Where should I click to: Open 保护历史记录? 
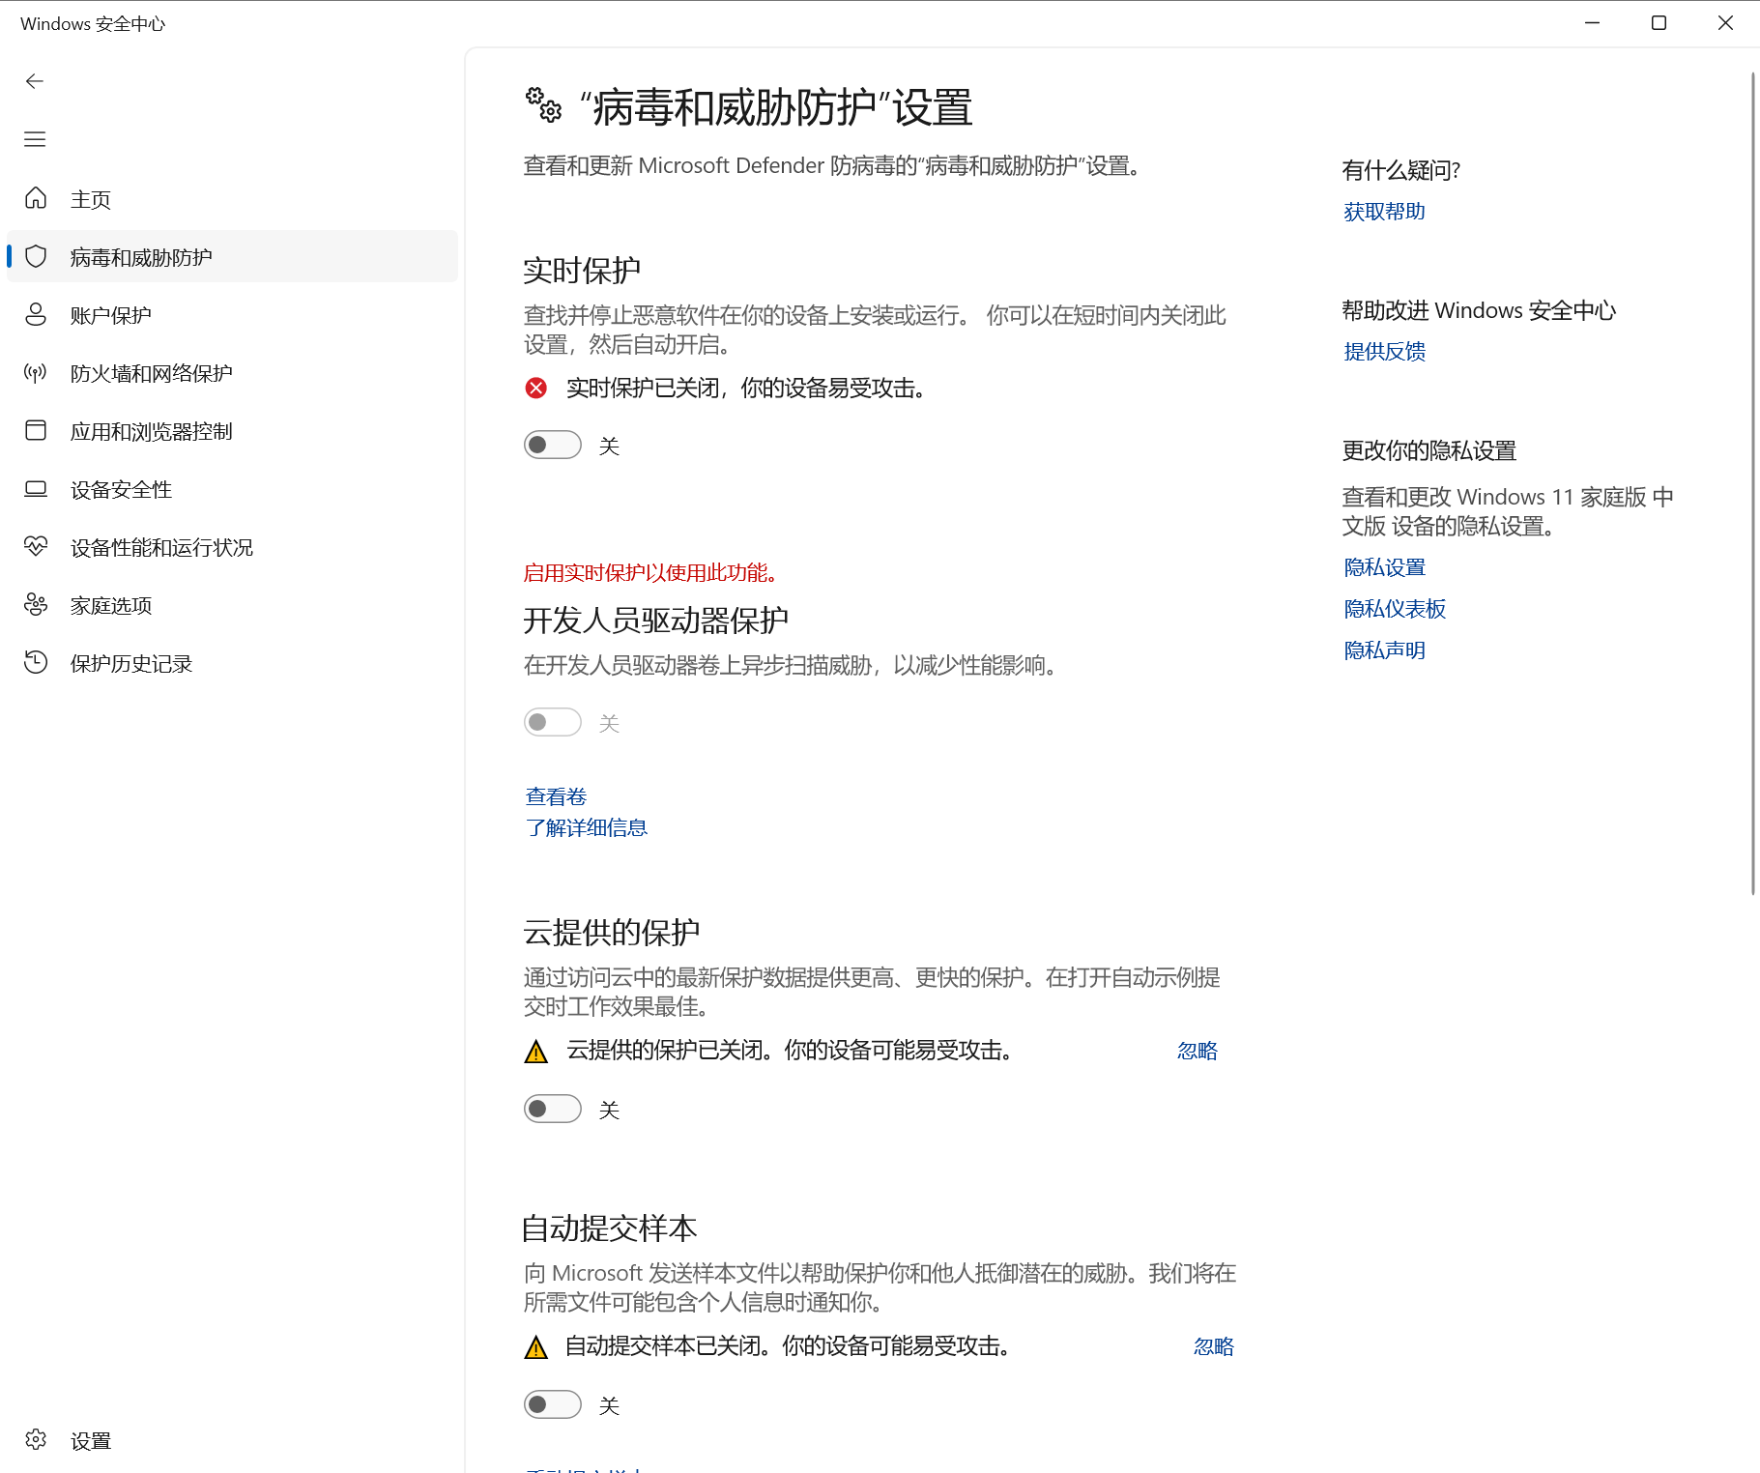[232, 662]
